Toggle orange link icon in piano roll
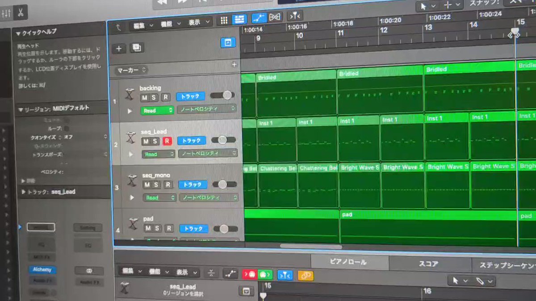 pos(306,276)
